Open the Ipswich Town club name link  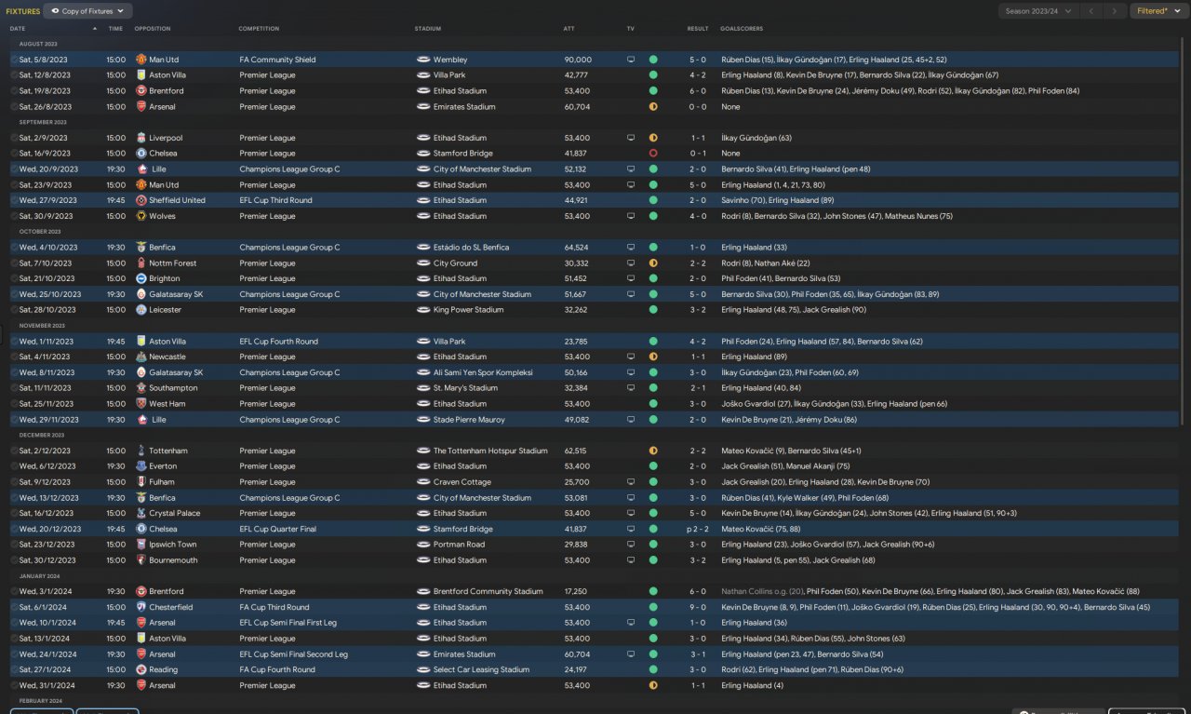173,545
